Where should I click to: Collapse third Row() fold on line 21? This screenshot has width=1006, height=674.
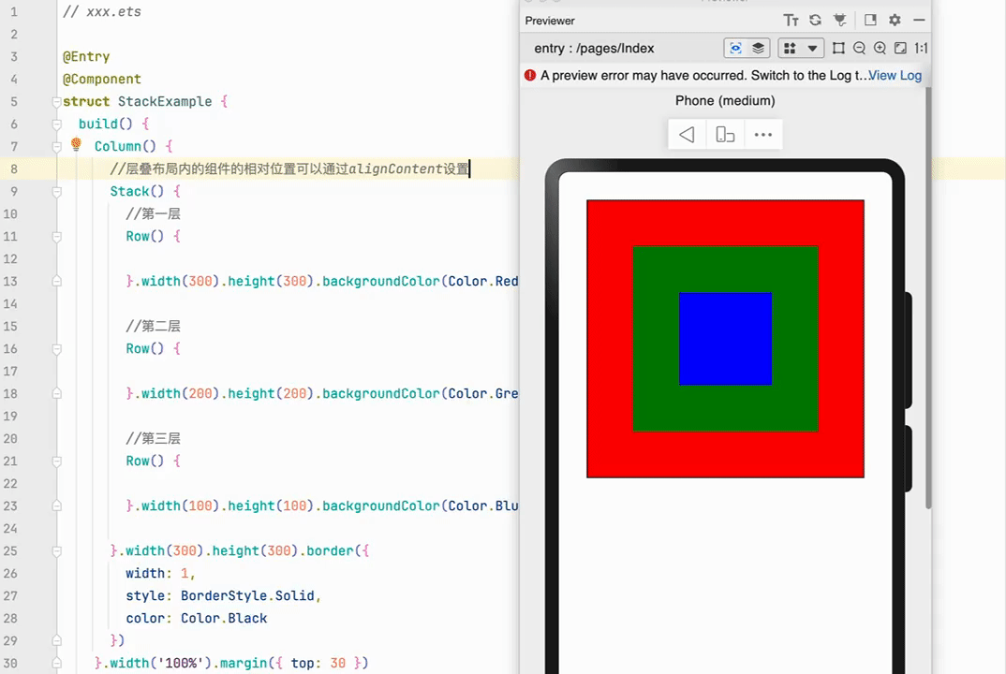56,462
